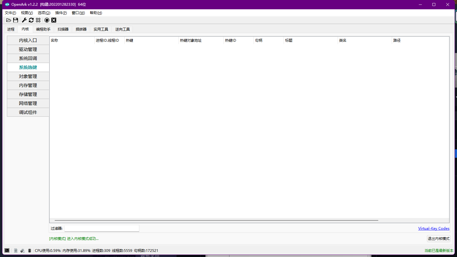This screenshot has height=257, width=457.
Task: Sort by the 热键对象地址 column header
Action: (x=201, y=40)
